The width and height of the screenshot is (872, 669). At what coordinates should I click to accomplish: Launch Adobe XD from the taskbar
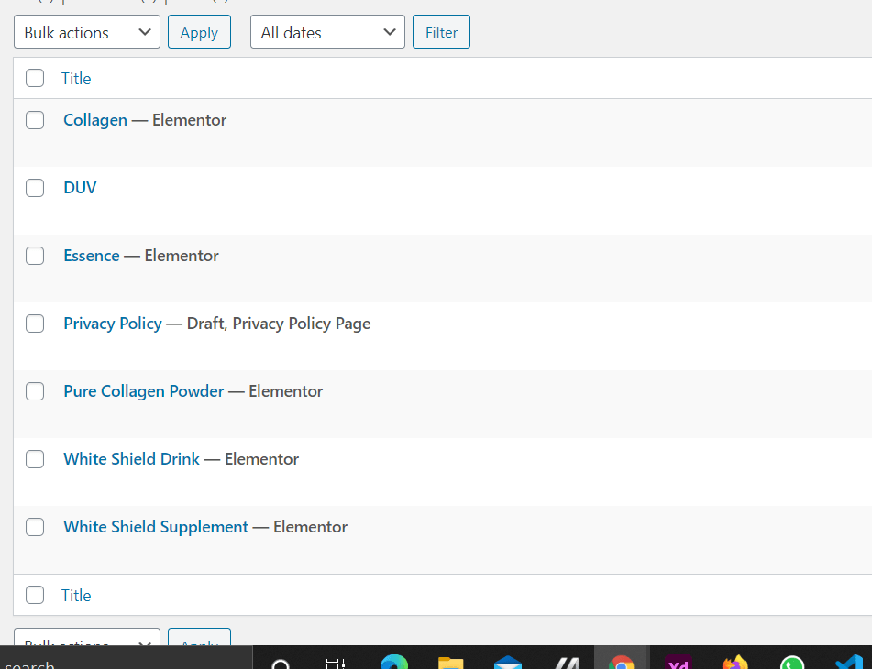[x=679, y=663]
